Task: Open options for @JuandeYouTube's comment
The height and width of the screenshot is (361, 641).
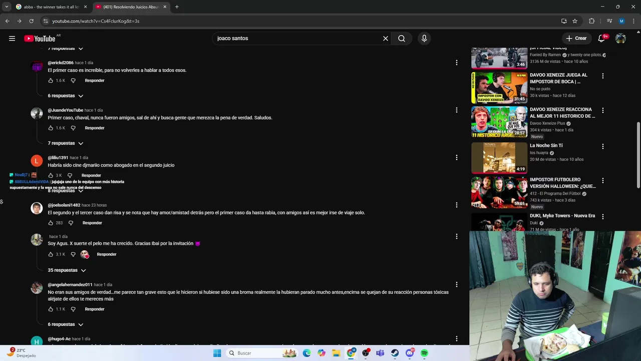Action: (x=456, y=110)
